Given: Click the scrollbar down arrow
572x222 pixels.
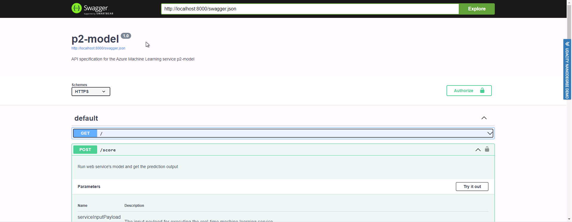Looking at the screenshot, I should point(569,219).
